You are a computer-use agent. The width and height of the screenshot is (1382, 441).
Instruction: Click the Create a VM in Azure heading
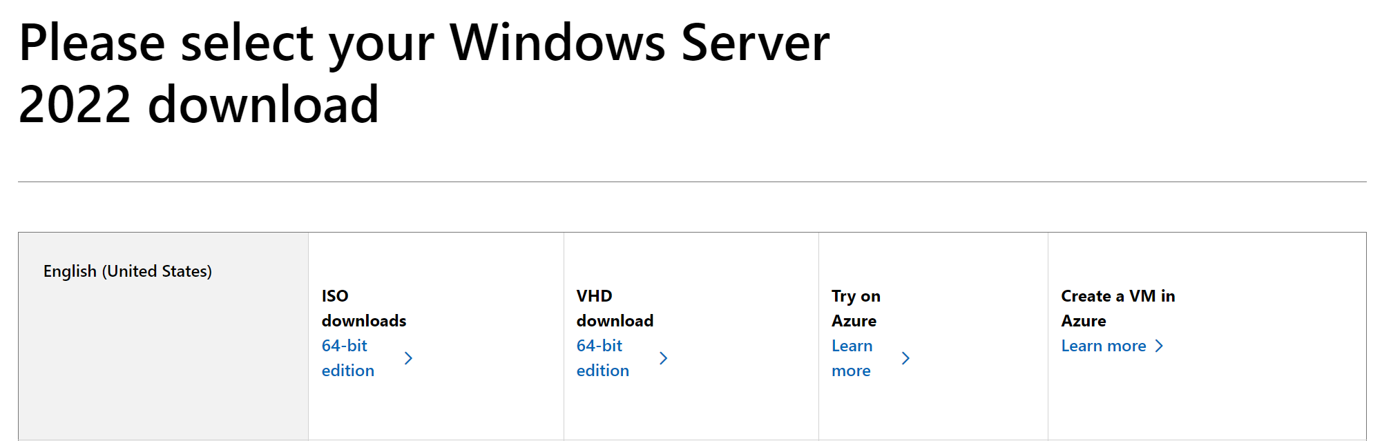[1117, 308]
